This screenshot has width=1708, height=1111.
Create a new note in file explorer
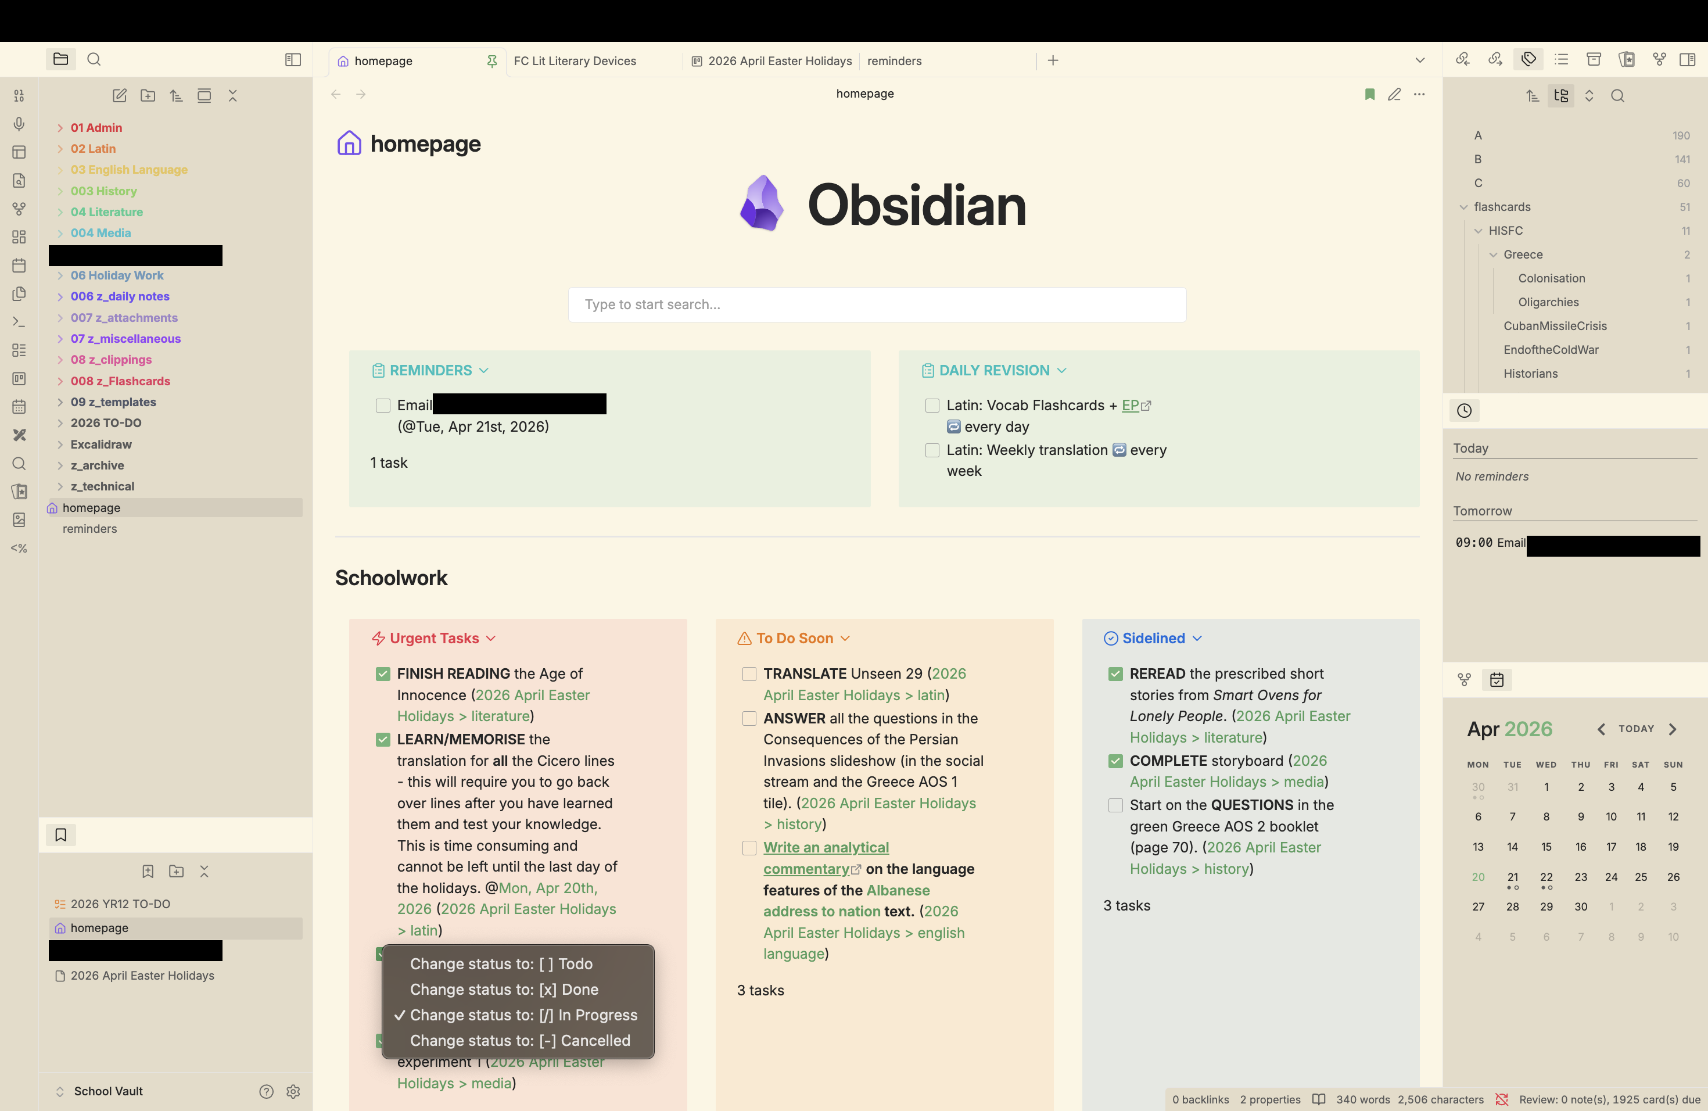point(120,95)
